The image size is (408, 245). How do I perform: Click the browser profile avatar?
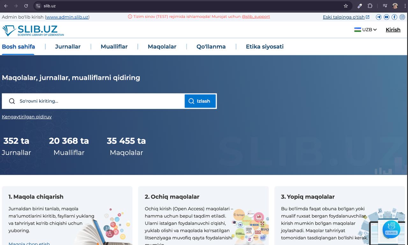pyautogui.click(x=395, y=5)
